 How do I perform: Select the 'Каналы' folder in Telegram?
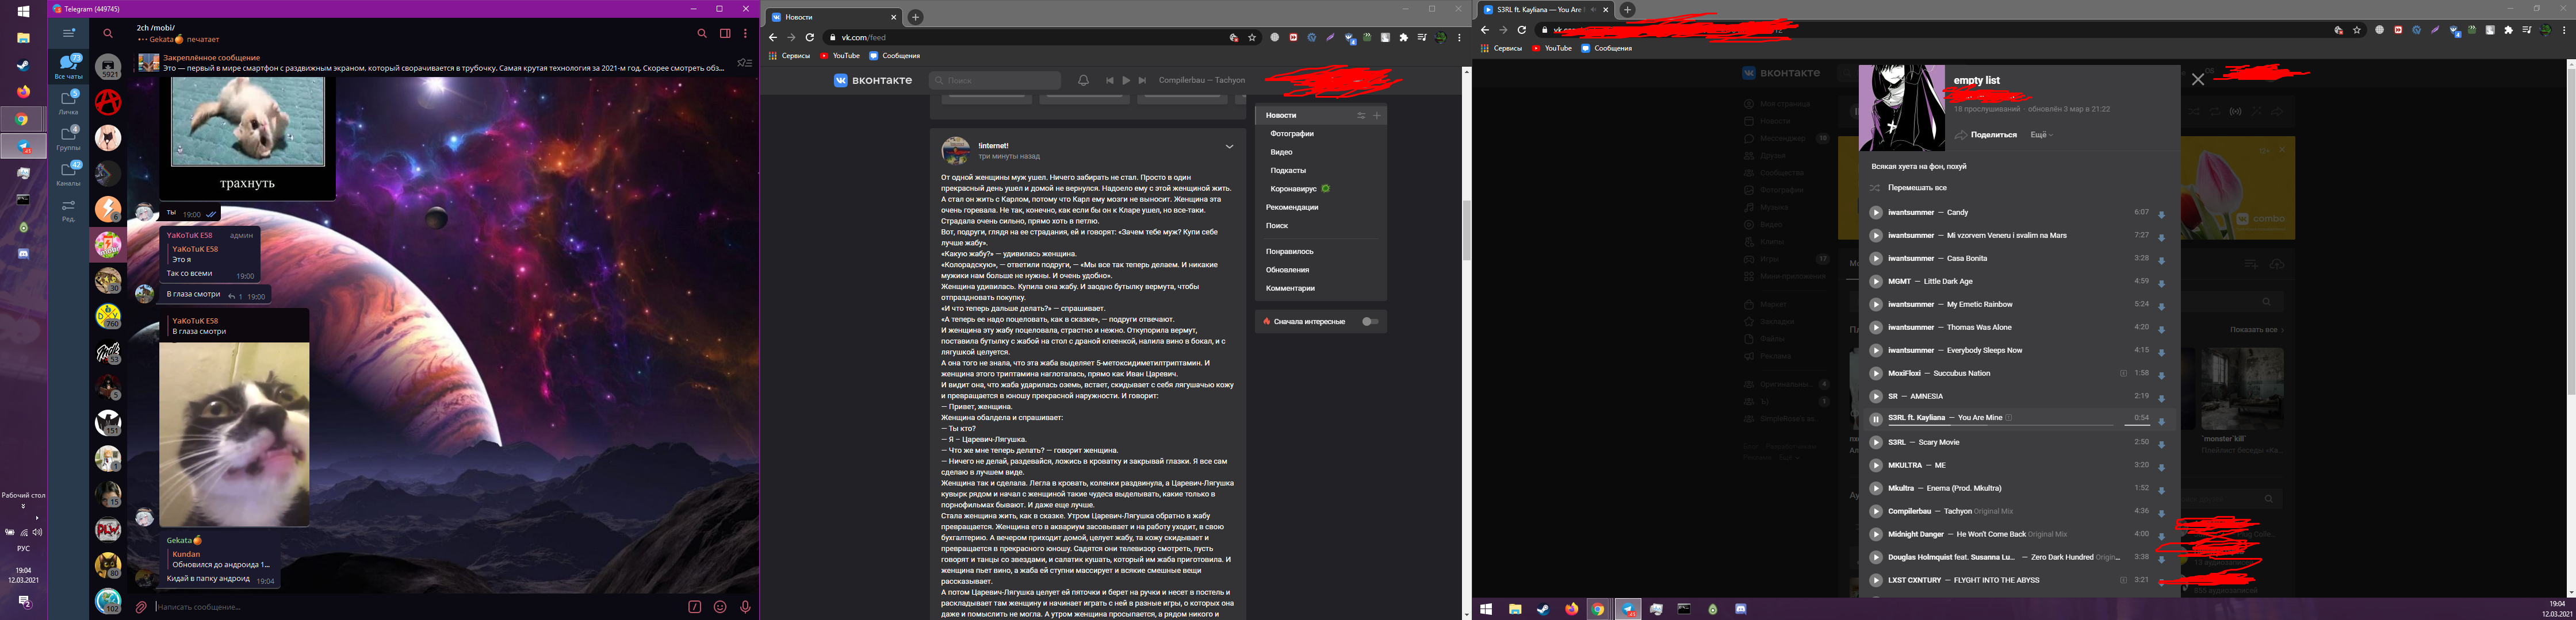[x=69, y=175]
